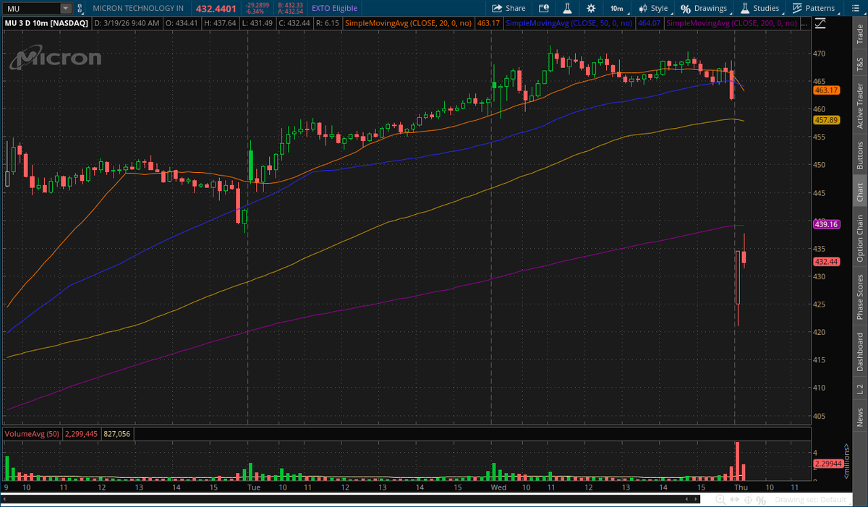Click the MU 3 D 10m [NASDAQ] chart label

(46, 23)
